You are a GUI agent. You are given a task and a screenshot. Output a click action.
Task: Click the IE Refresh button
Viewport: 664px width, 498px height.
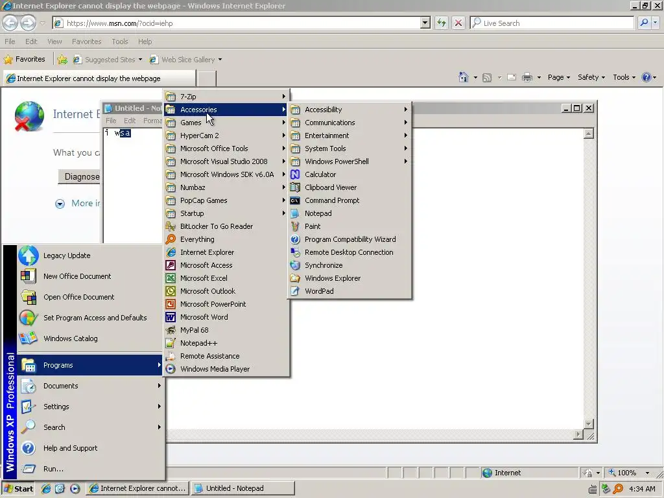[441, 23]
